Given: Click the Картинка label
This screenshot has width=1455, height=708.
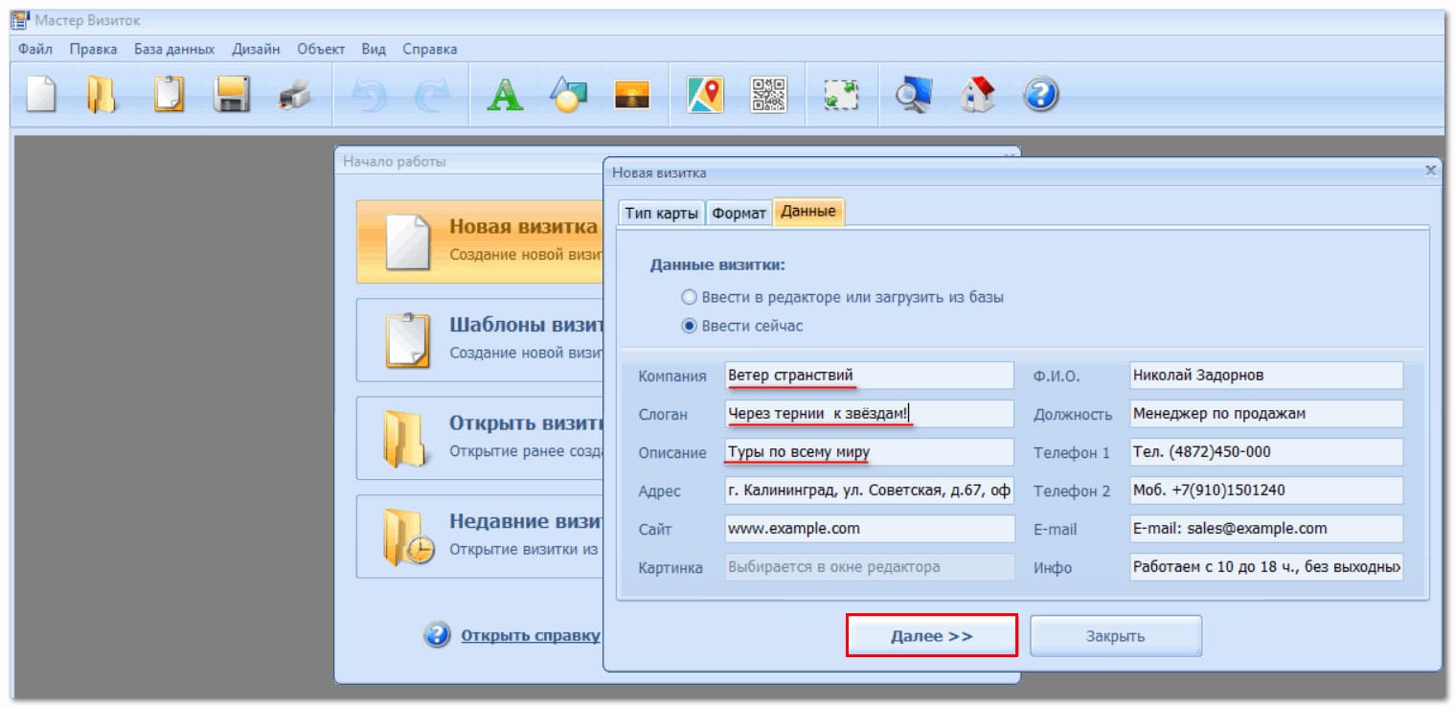Looking at the screenshot, I should point(671,568).
